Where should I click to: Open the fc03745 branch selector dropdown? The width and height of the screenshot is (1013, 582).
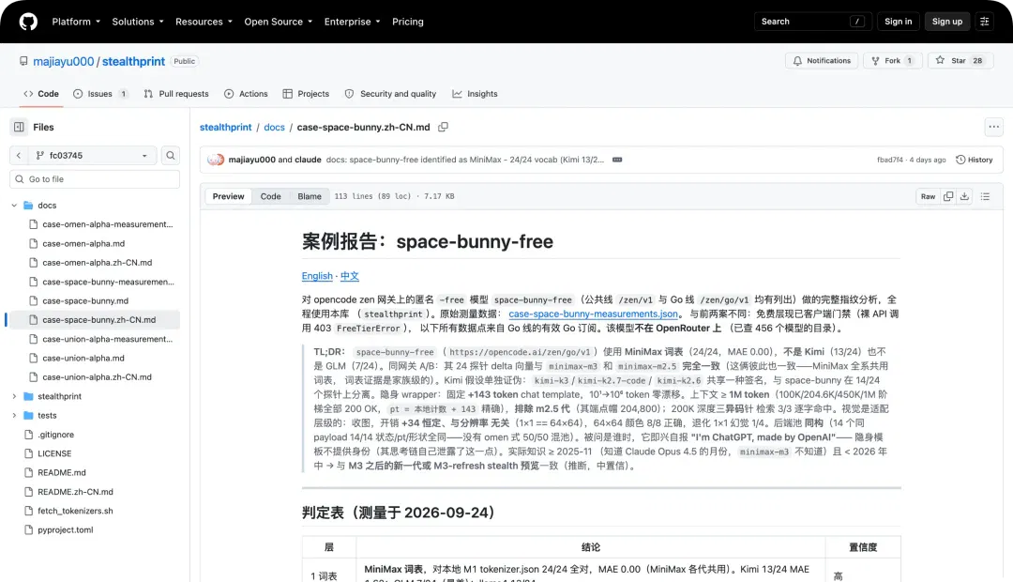pos(92,155)
